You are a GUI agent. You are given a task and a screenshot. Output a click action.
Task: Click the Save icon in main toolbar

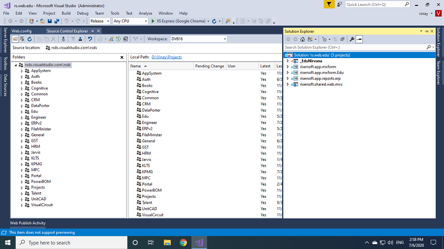[x=50, y=21]
